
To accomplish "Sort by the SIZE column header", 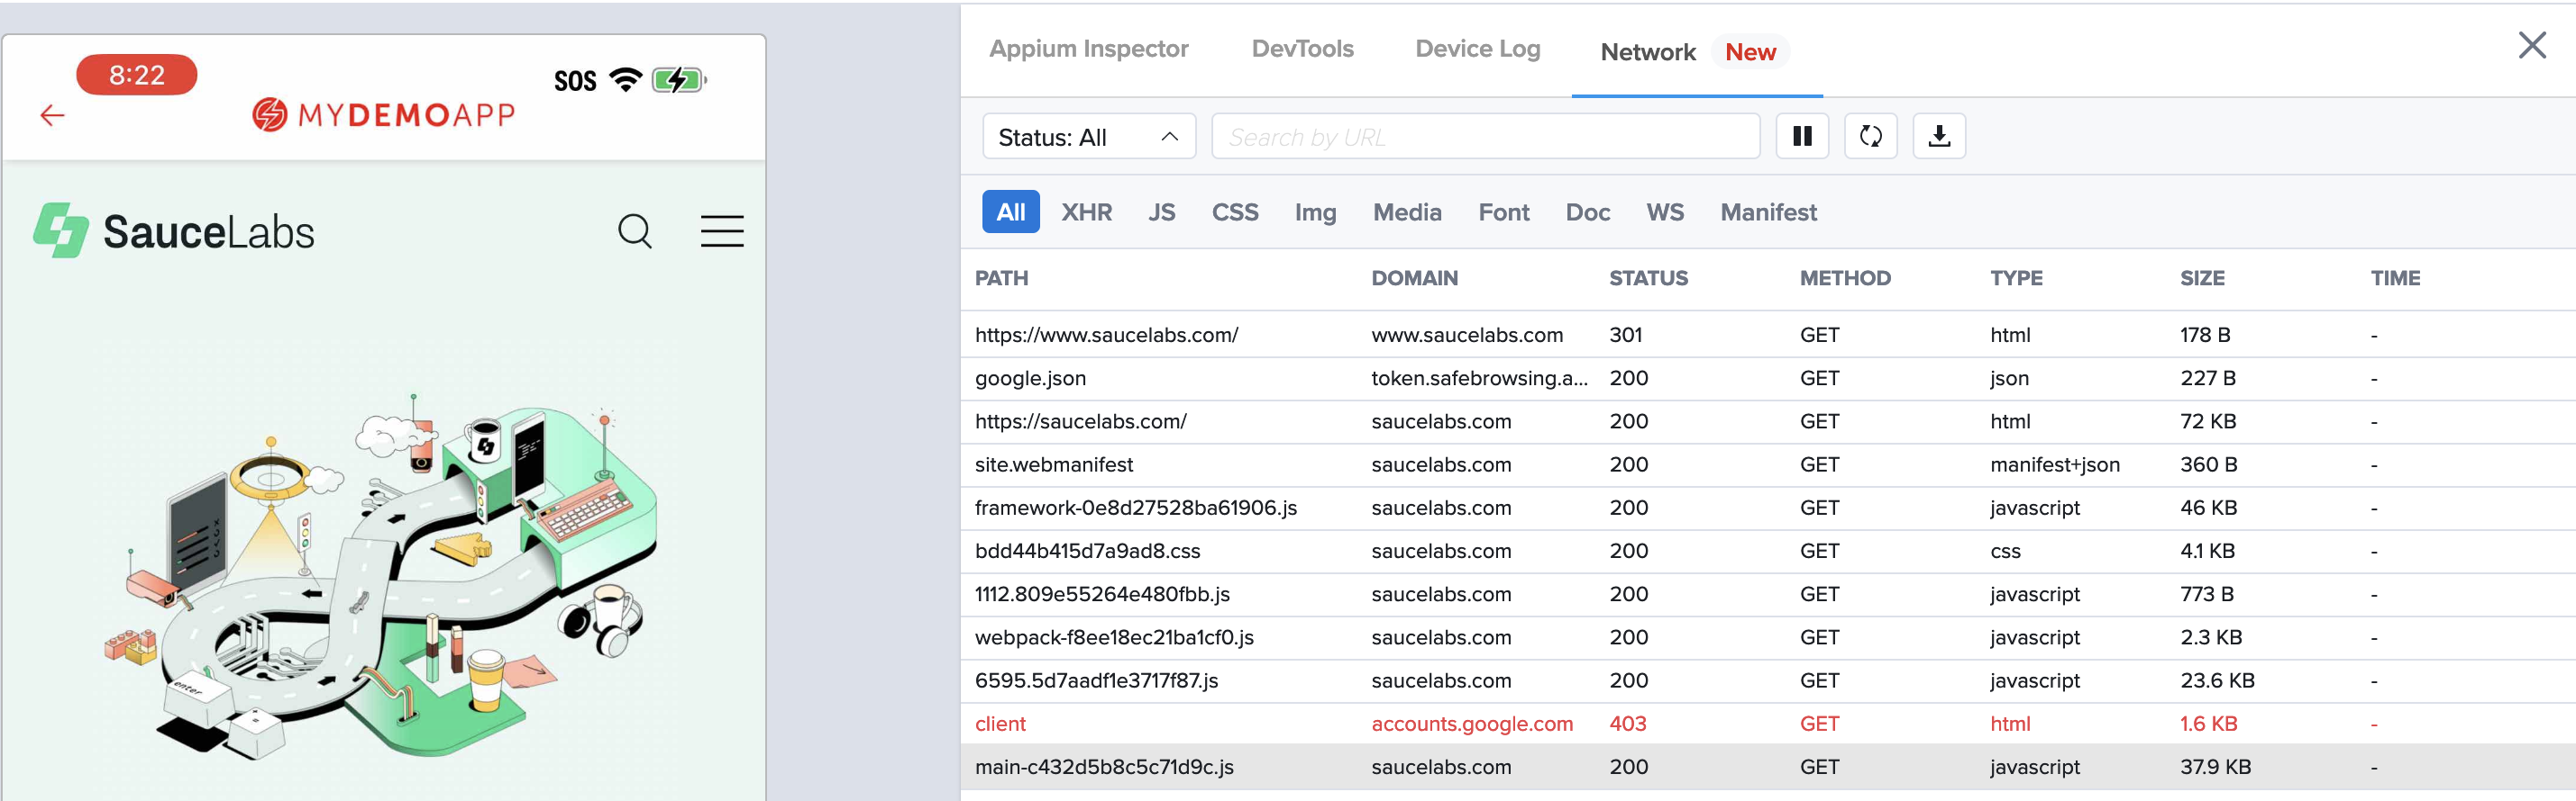I will (2202, 278).
